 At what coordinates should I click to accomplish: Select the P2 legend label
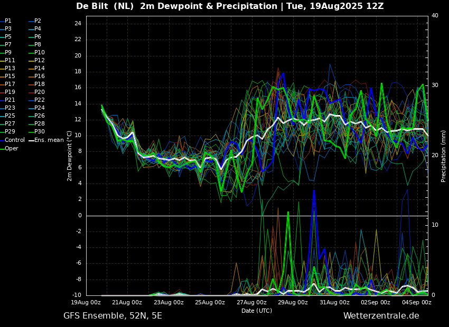click(x=35, y=21)
